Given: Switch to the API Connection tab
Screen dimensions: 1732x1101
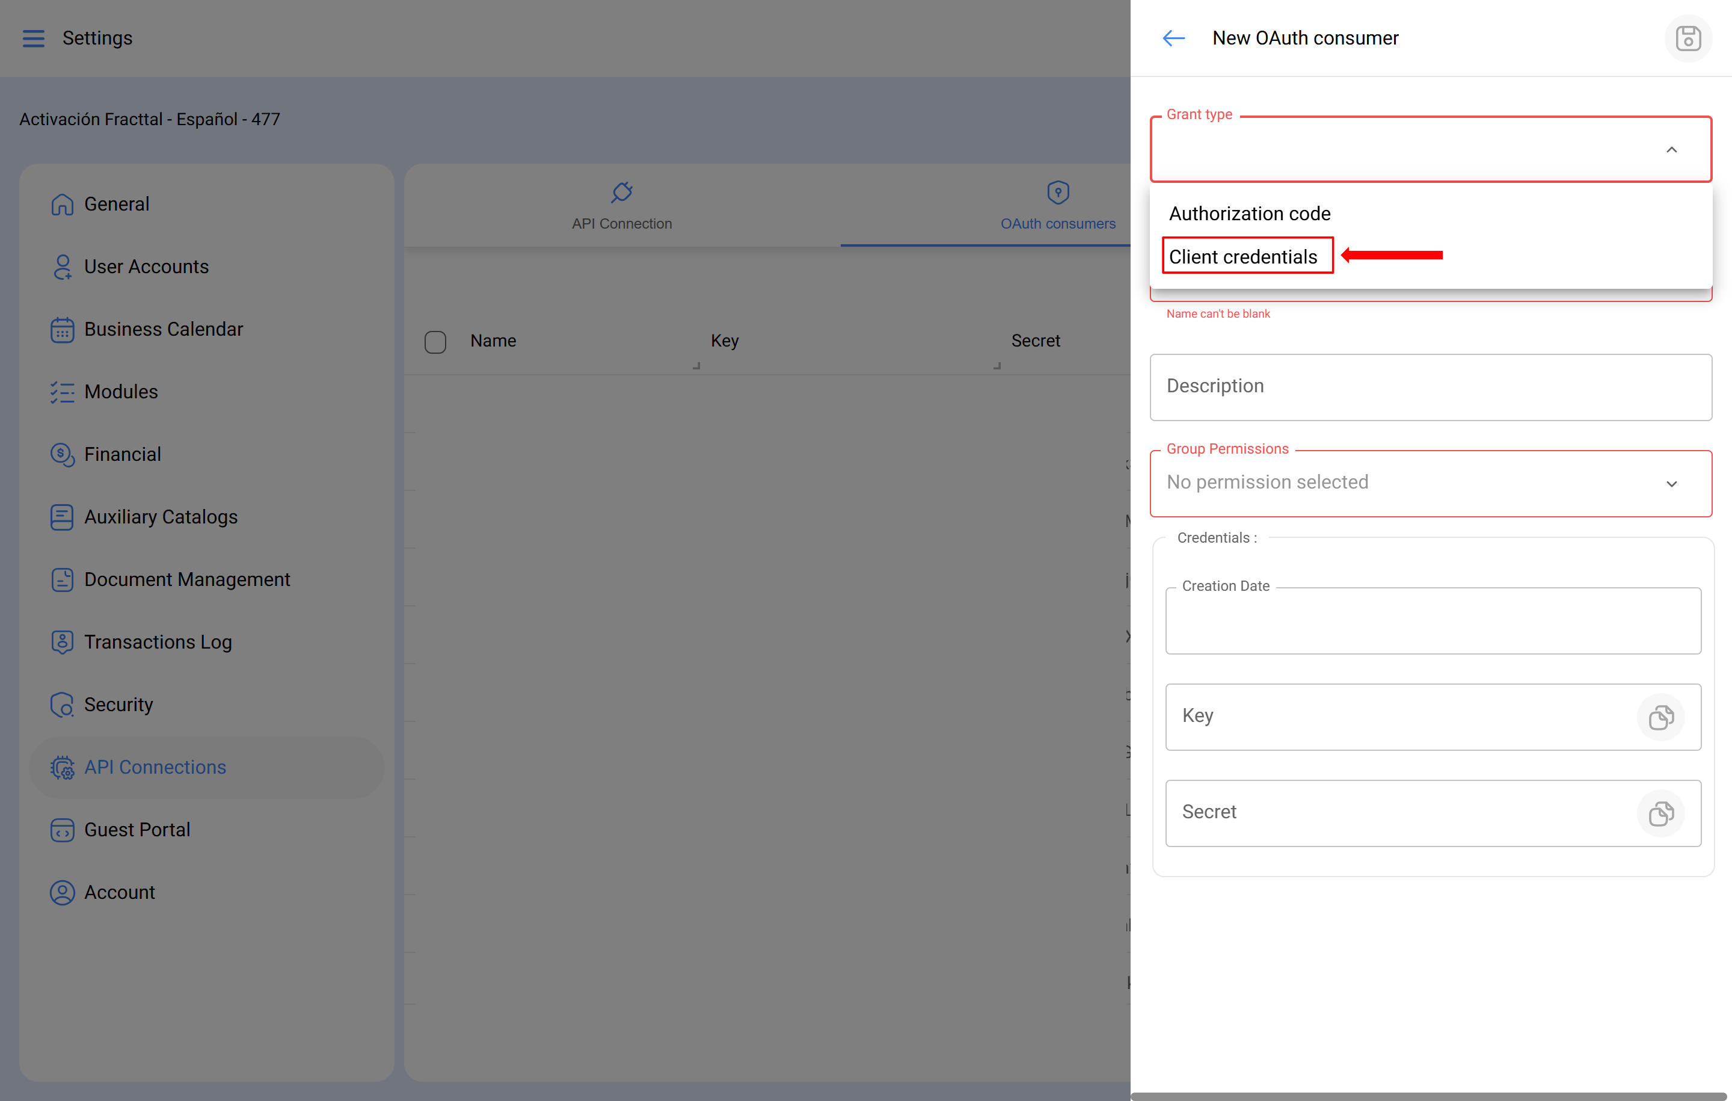Looking at the screenshot, I should pos(621,206).
